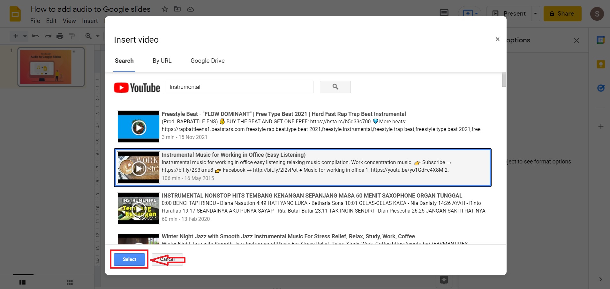Screen dimensions: 610x289
Task: Click the YouTube logo
Action: (137, 88)
